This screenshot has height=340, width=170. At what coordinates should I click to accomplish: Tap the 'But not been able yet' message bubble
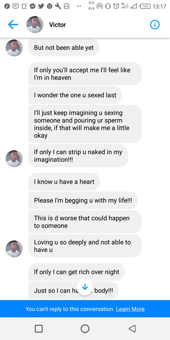(64, 48)
